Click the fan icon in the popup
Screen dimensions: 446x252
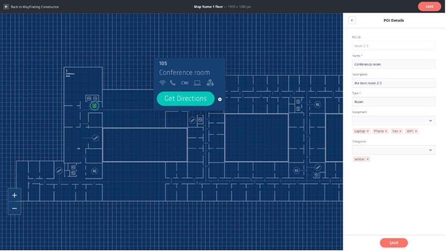[x=210, y=83]
